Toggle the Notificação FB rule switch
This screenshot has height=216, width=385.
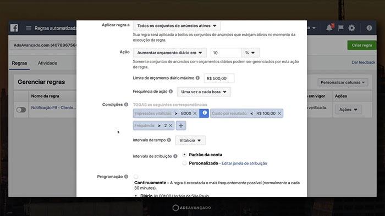21,110
